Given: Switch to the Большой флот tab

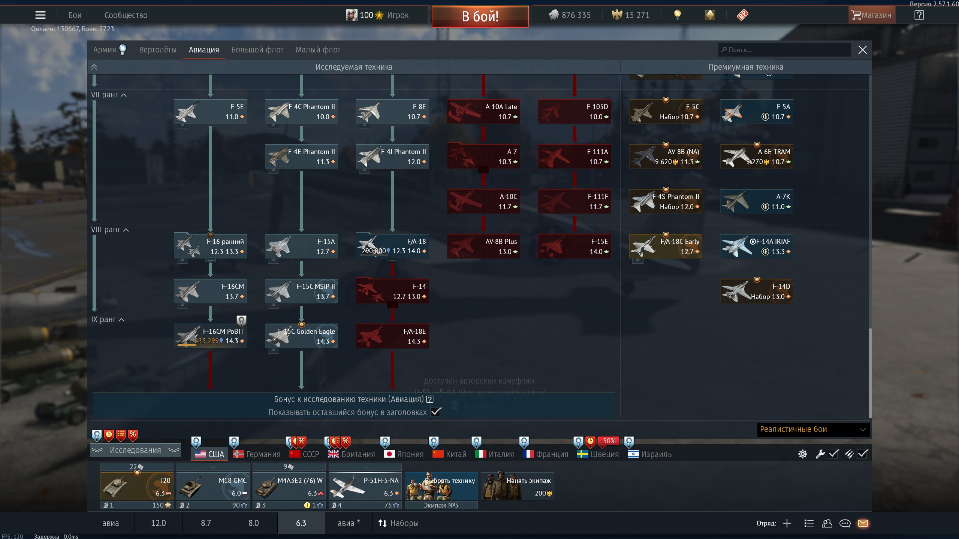Looking at the screenshot, I should point(257,50).
